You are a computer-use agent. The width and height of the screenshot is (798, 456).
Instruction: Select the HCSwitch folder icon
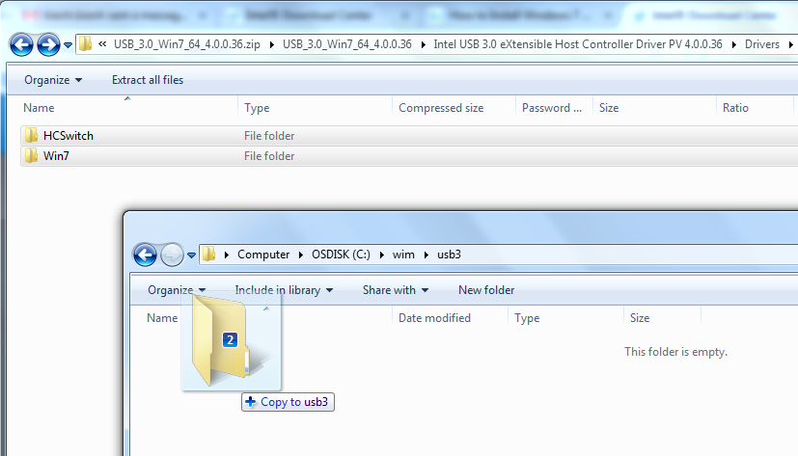click(x=31, y=135)
